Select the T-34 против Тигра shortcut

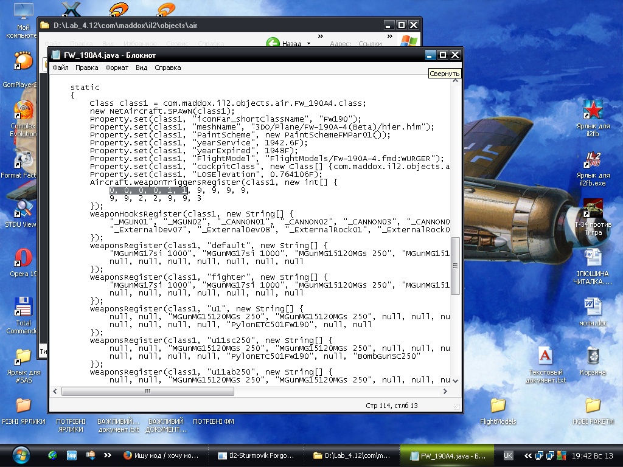pyautogui.click(x=593, y=209)
